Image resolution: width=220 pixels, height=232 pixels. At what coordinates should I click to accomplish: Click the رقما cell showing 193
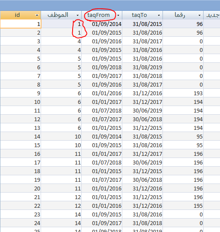tap(183, 93)
